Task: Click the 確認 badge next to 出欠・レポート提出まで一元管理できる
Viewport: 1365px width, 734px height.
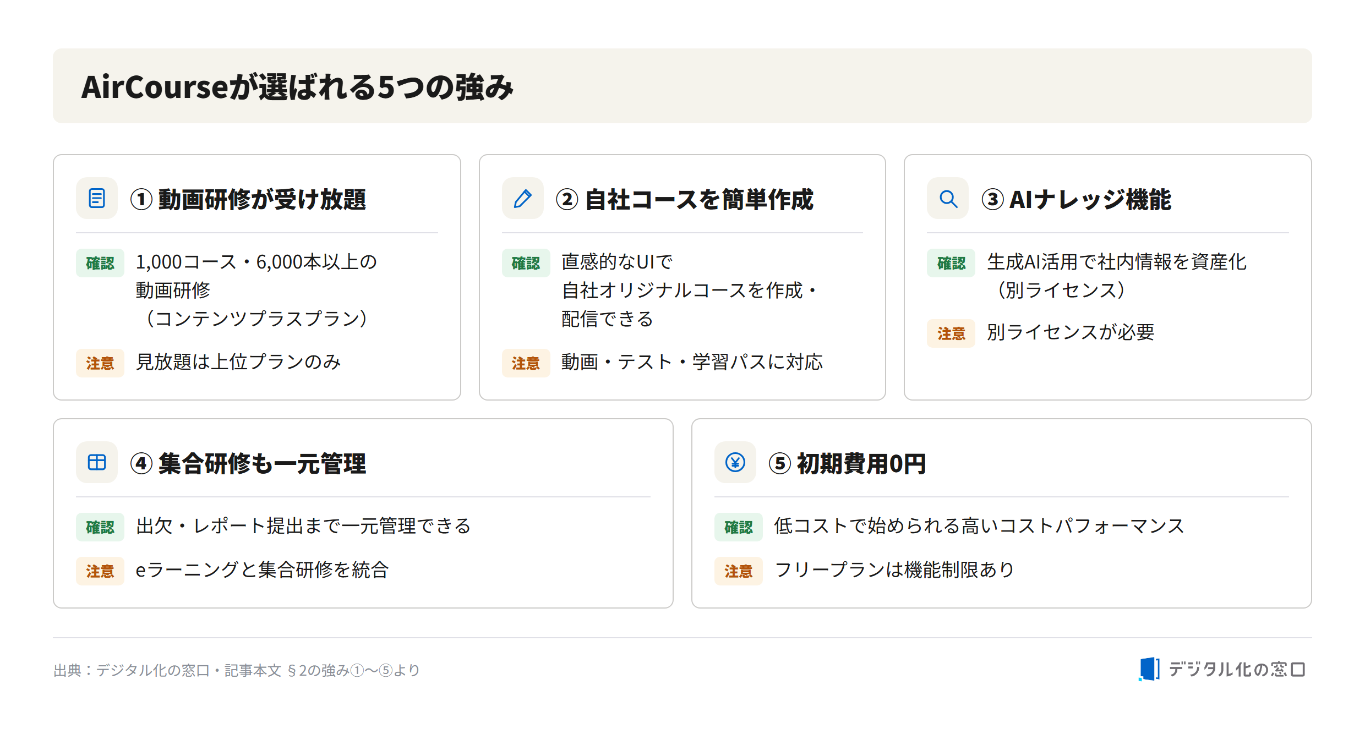Action: pos(100,527)
